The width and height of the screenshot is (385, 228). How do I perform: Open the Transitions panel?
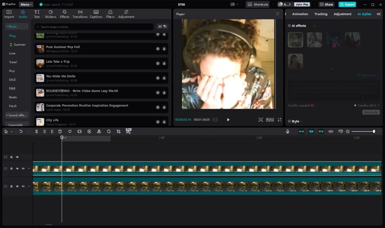pos(80,14)
